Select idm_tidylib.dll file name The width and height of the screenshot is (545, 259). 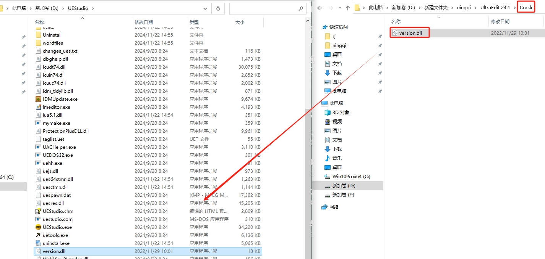pos(58,91)
